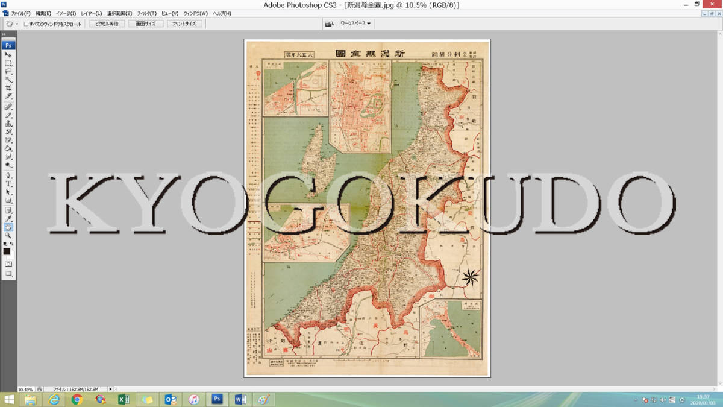Select the Paint Bucket tool
This screenshot has width=723, height=407.
click(x=8, y=148)
